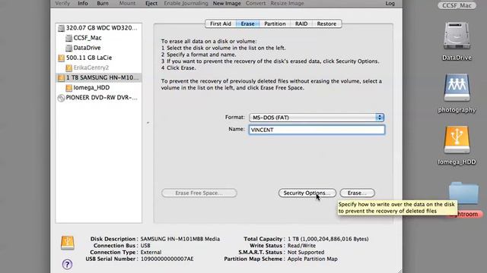The height and width of the screenshot is (273, 487).
Task: Select the 500.11 GB LaCie disk row
Action: [99, 58]
